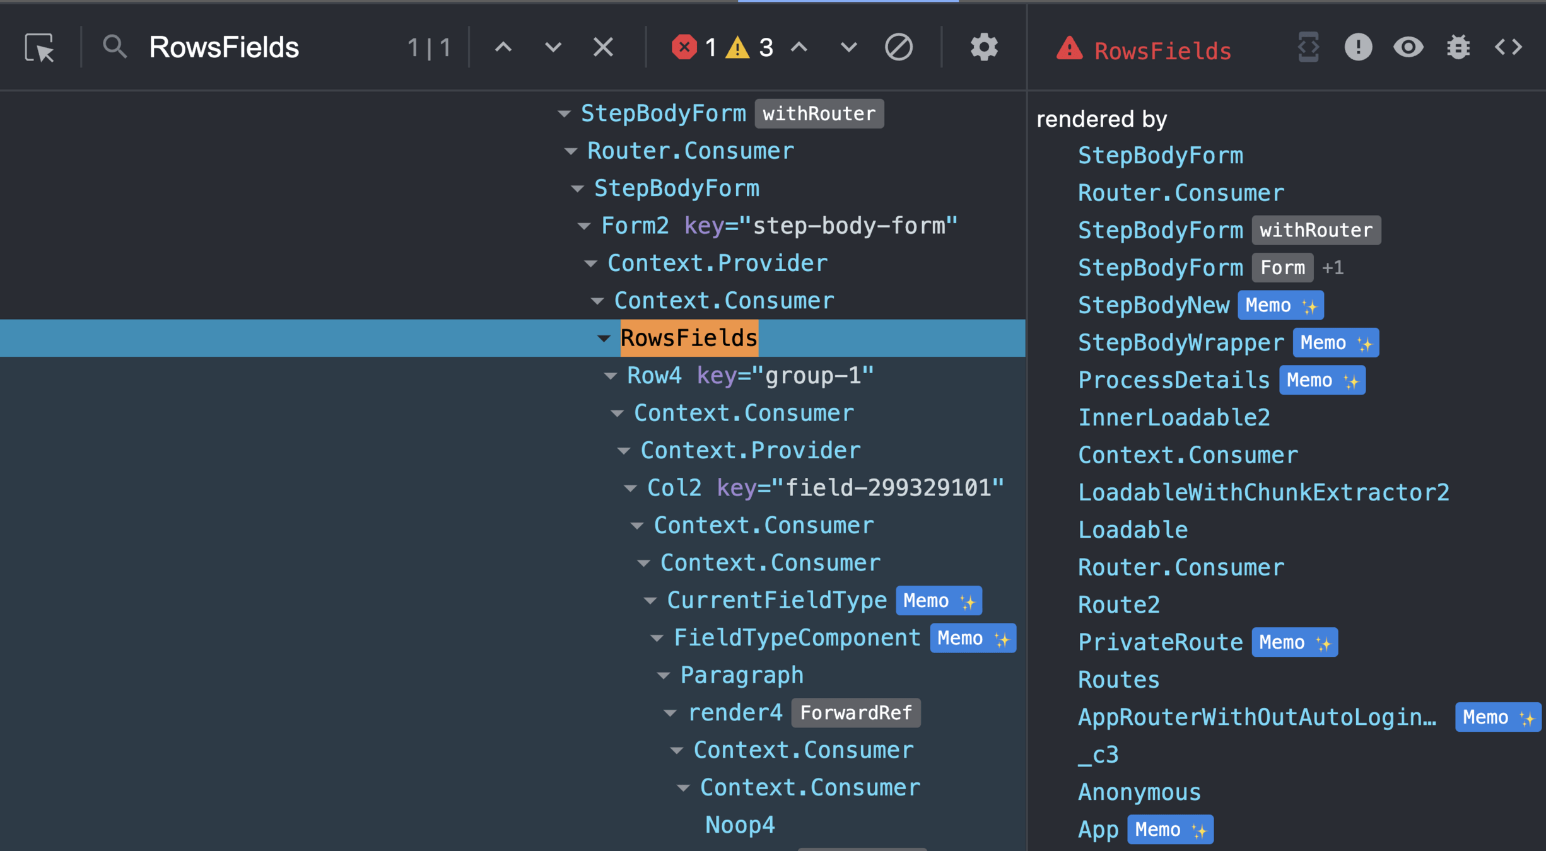1546x851 pixels.
Task: Log component data with bug icon
Action: point(1458,47)
